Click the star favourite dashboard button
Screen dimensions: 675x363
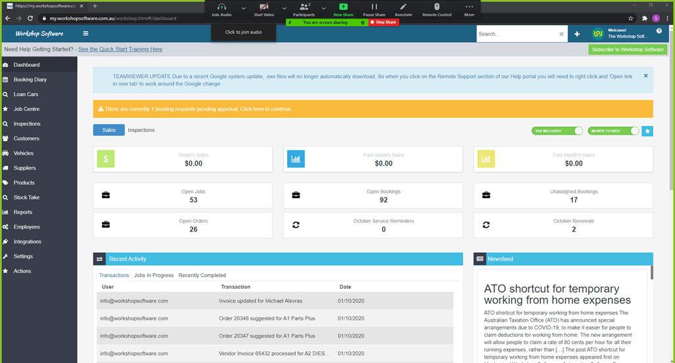click(x=647, y=131)
